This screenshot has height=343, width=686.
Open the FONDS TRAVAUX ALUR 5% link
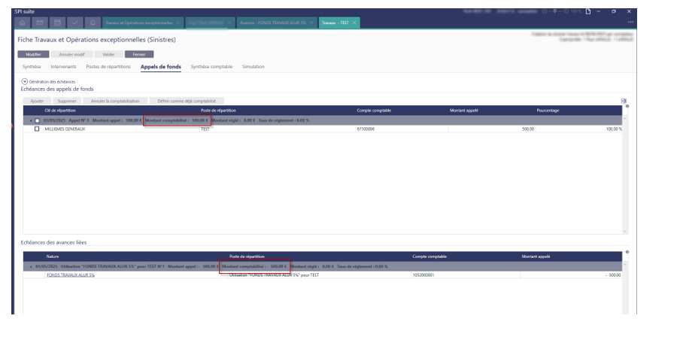tap(71, 275)
